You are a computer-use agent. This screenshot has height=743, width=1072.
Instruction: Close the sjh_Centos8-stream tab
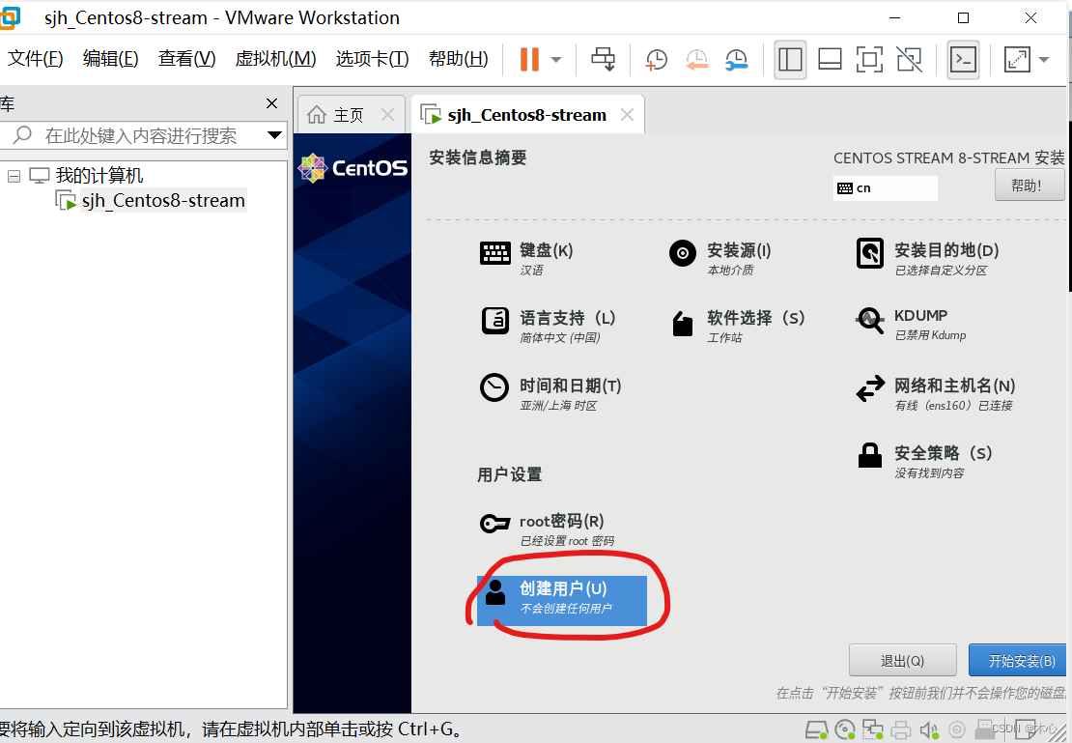(627, 114)
